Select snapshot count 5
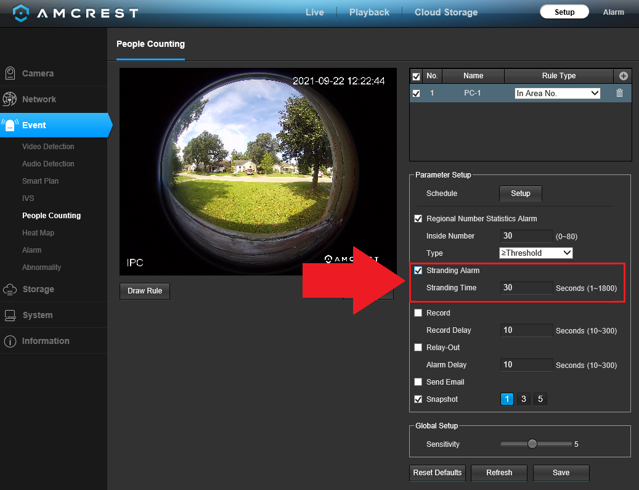 coord(540,399)
